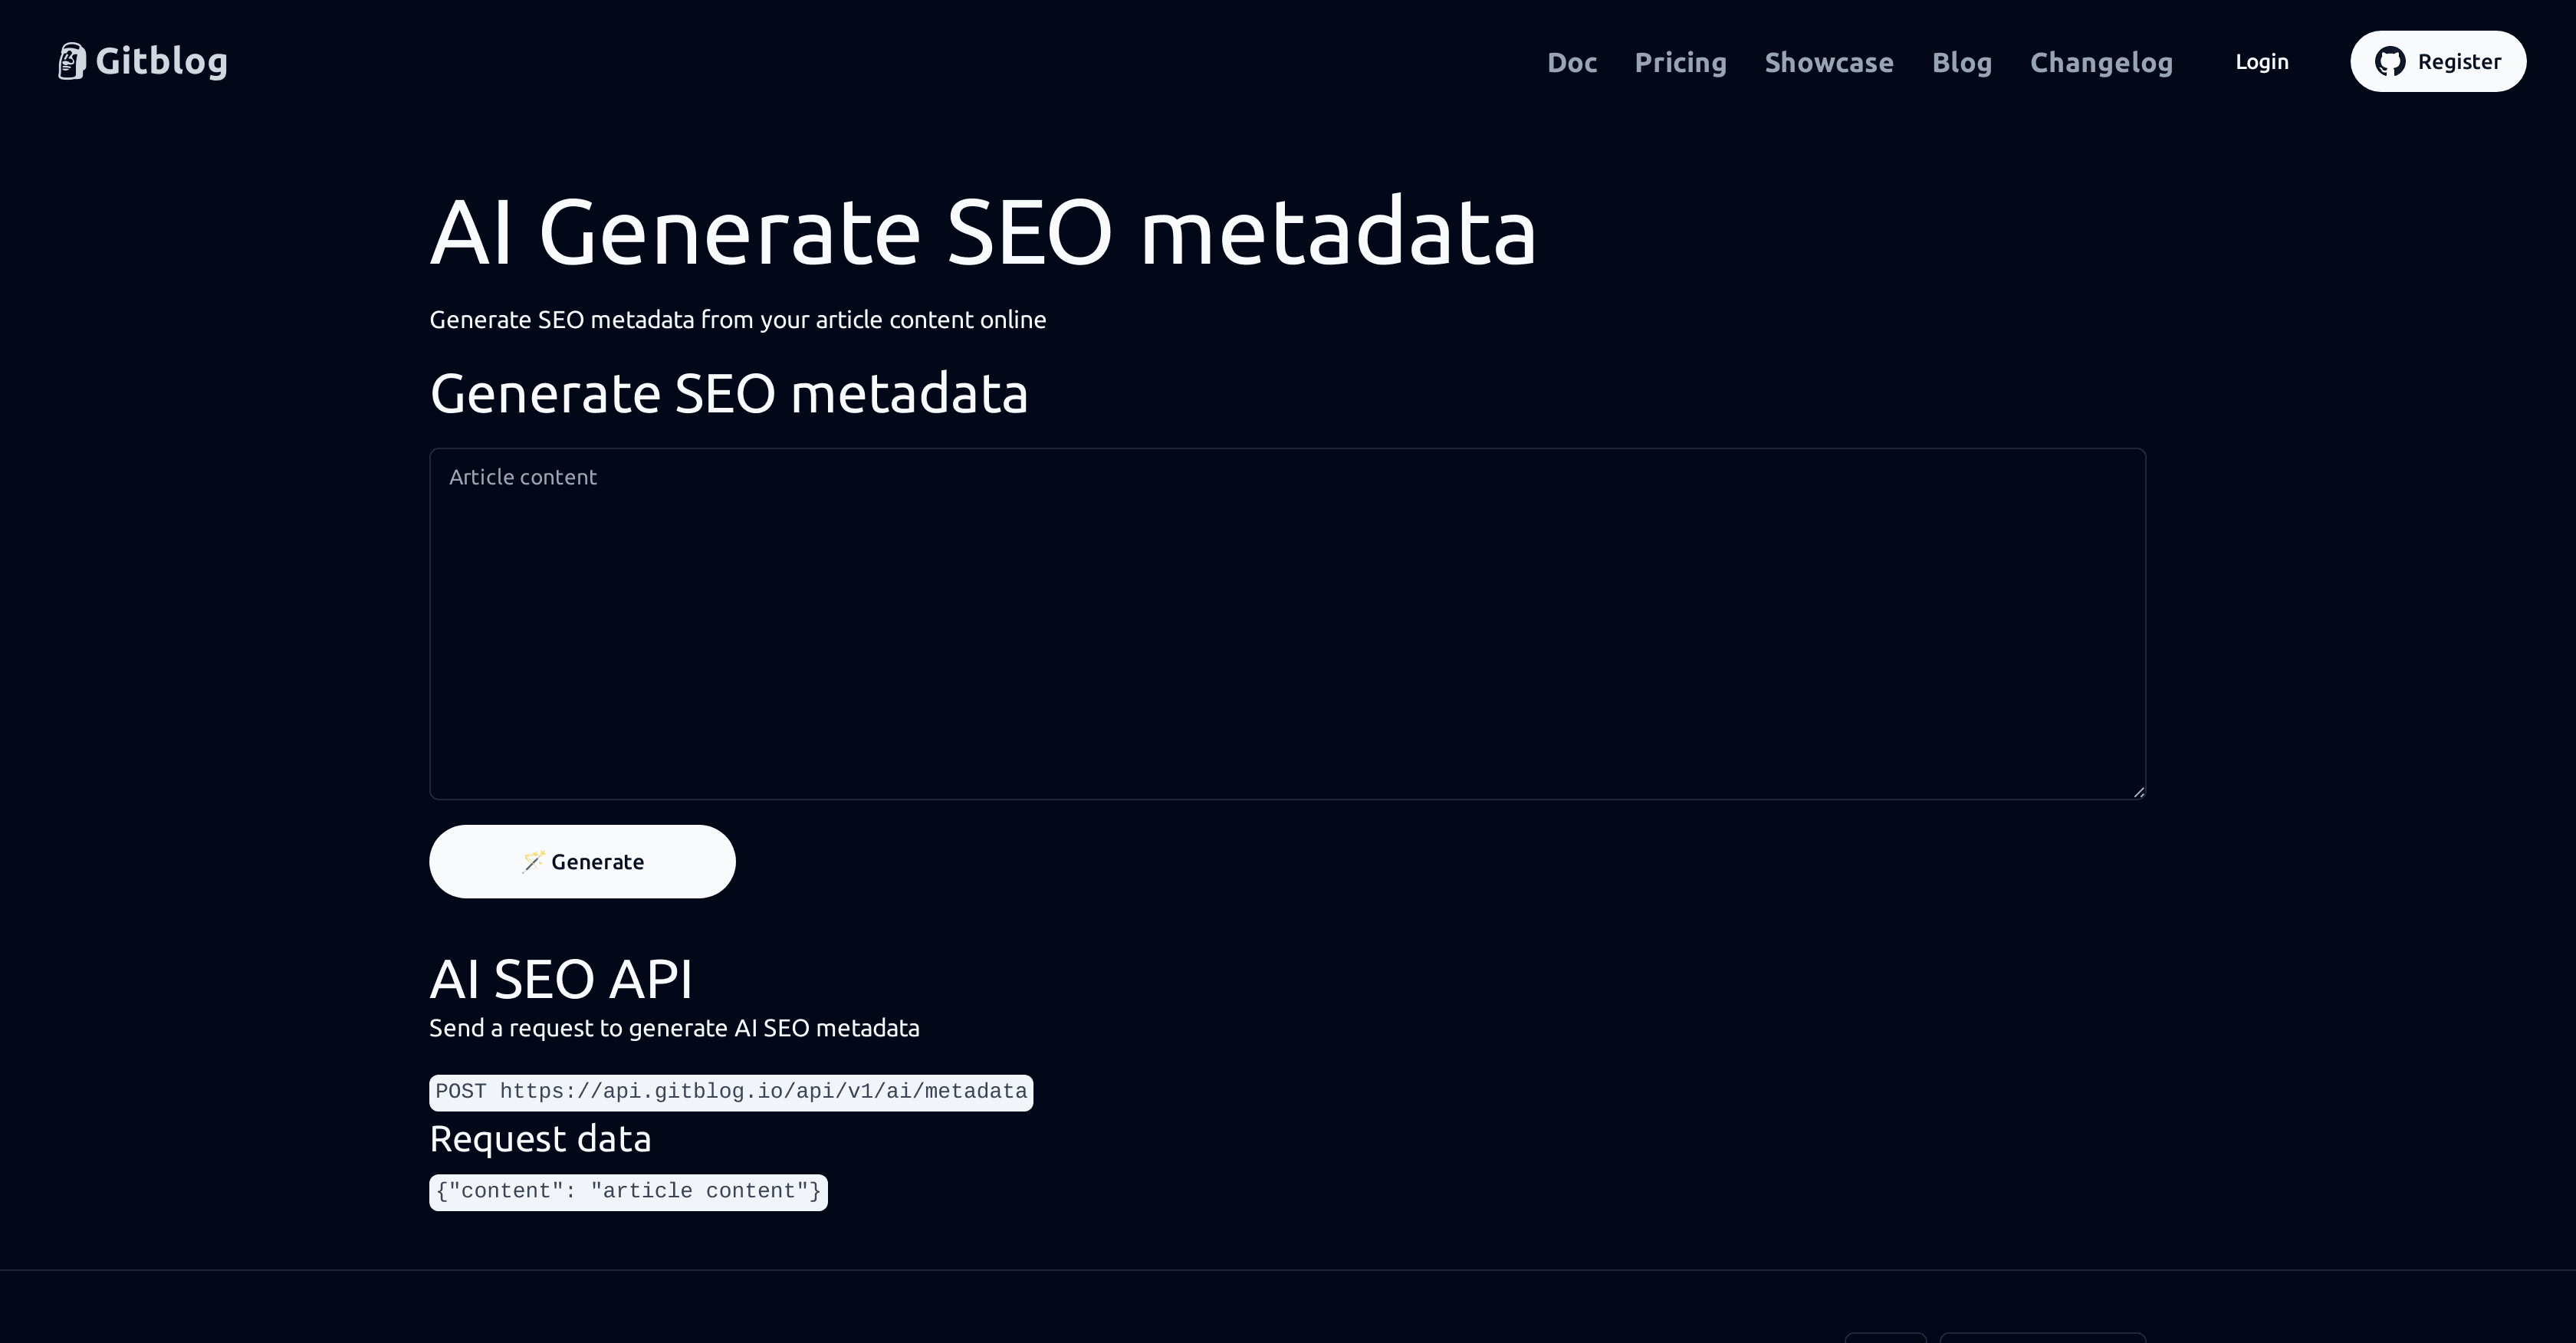Select the POST api endpoint code snippet
This screenshot has height=1343, width=2576.
pos(730,1092)
